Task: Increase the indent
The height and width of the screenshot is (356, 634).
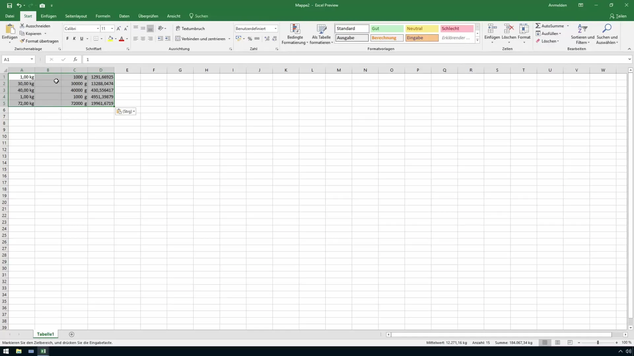Action: tap(168, 39)
